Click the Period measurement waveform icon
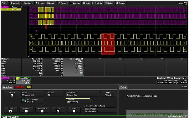Screen dimensions: 189x119 click(x=24, y=101)
